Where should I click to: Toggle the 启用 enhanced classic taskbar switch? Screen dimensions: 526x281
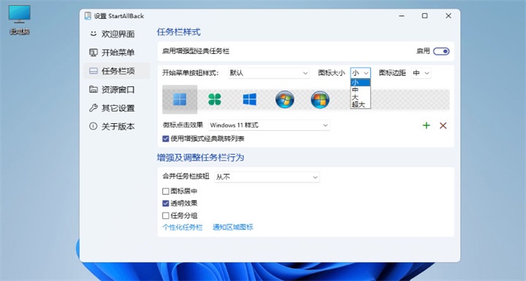pyautogui.click(x=441, y=51)
